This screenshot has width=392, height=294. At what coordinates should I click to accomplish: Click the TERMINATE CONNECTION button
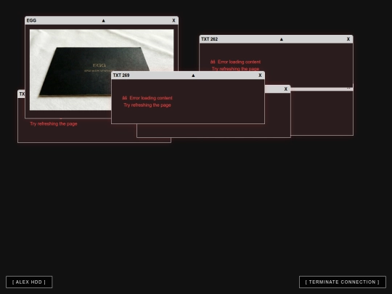click(x=343, y=282)
